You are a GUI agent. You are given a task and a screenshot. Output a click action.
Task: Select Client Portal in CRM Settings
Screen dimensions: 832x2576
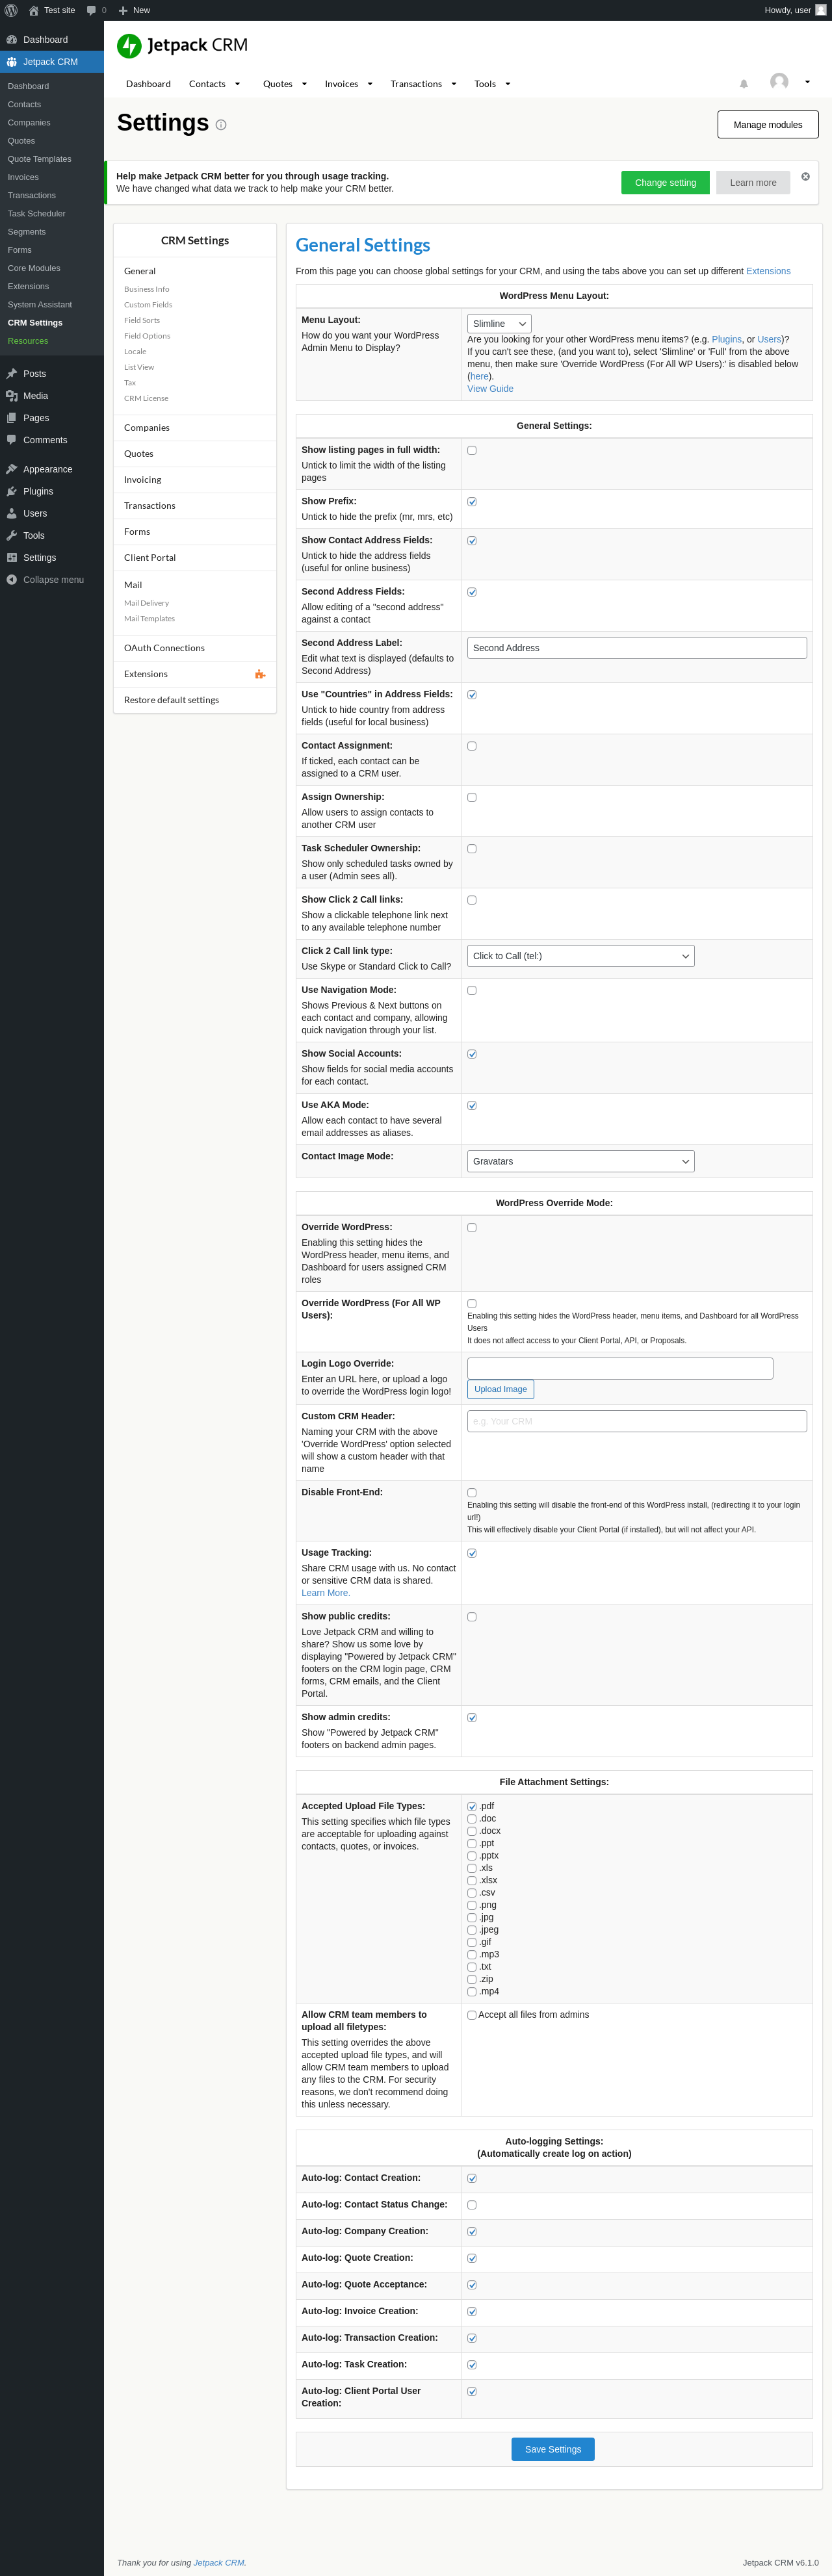[150, 558]
